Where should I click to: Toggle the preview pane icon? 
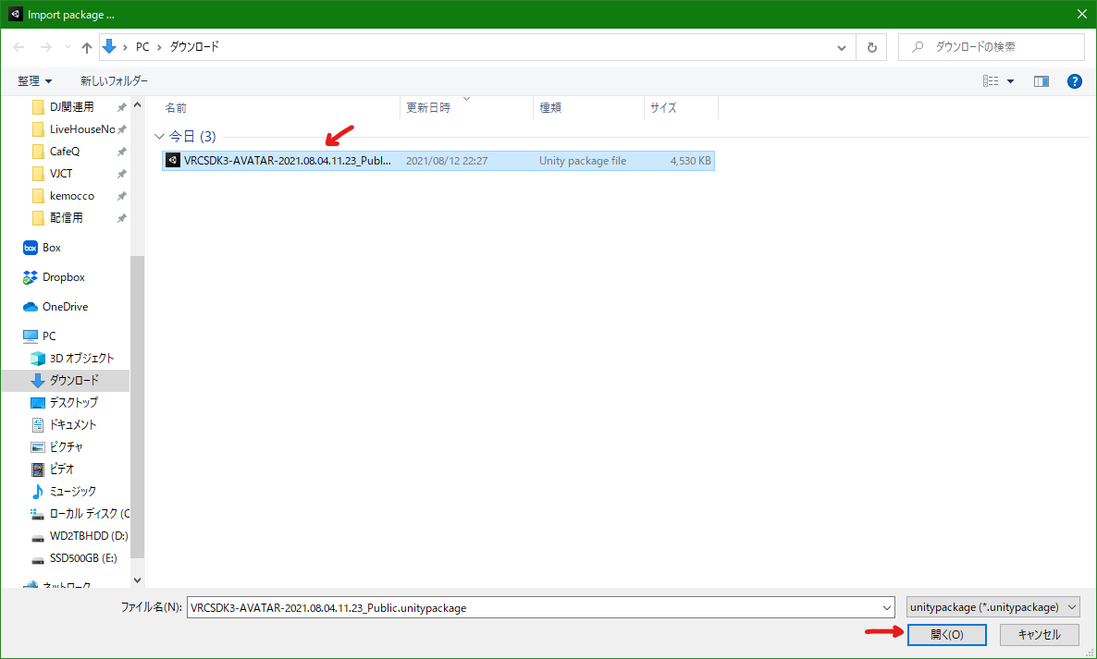[1041, 81]
